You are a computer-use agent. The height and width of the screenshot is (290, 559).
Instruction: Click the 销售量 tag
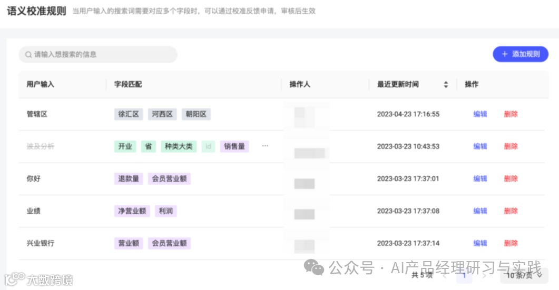pos(234,146)
